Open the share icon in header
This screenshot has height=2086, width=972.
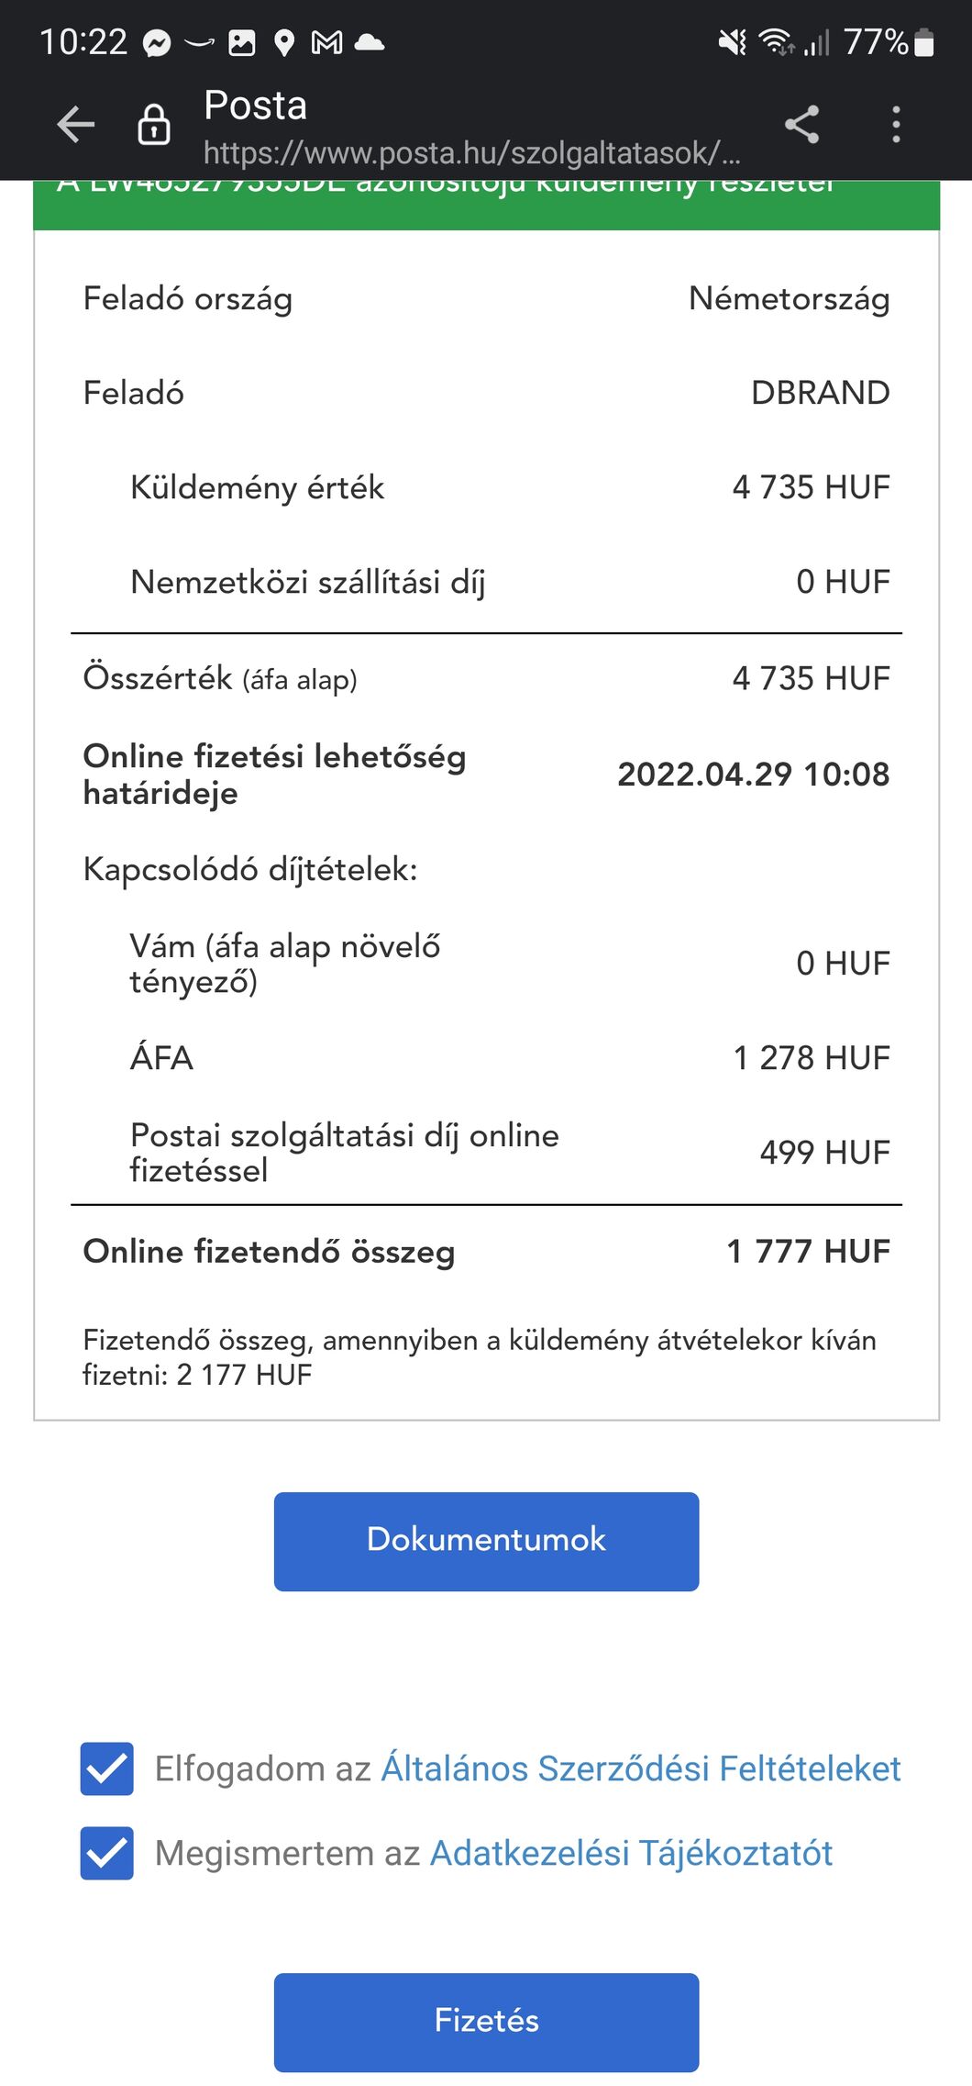tap(801, 125)
